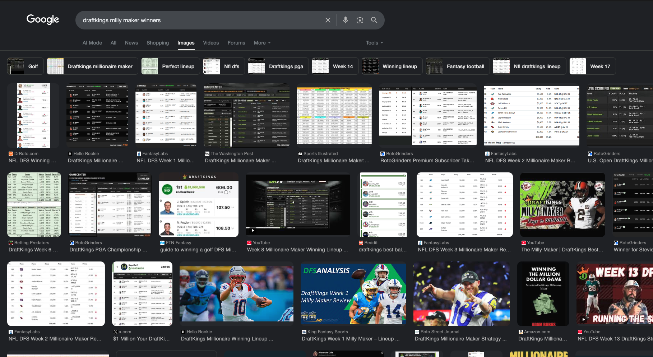Open the Sports Illustrated spreadsheet thumbnail
This screenshot has width=653, height=357.
(x=334, y=116)
